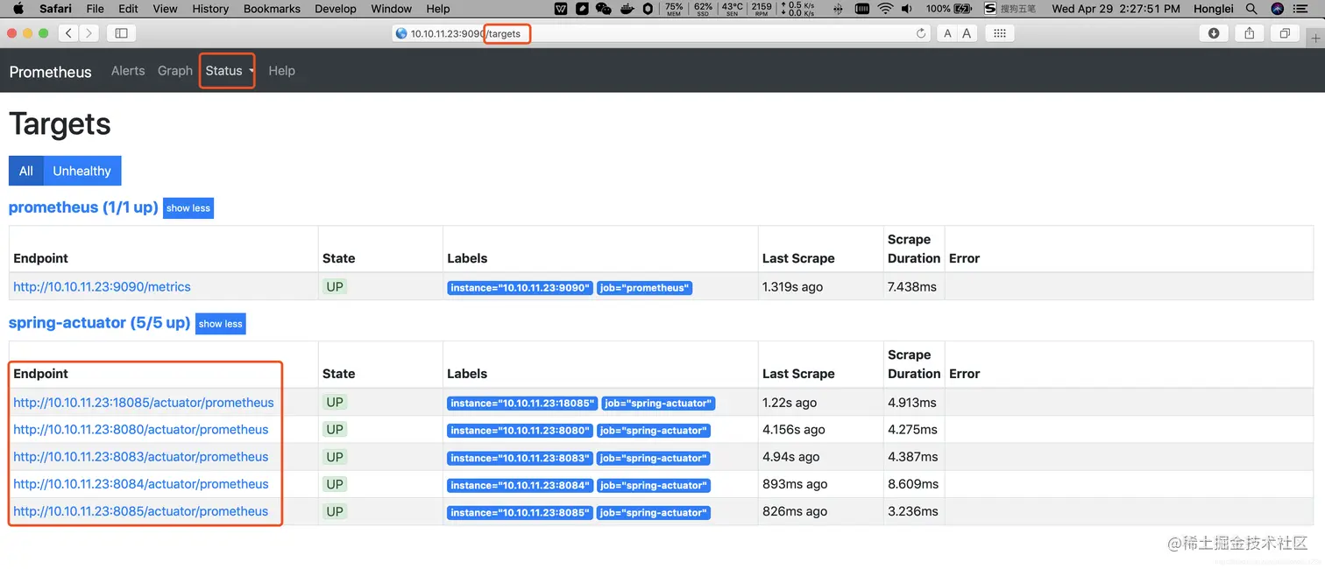The image size is (1325, 569).
Task: Click the Docker whale menu bar icon
Action: (627, 9)
